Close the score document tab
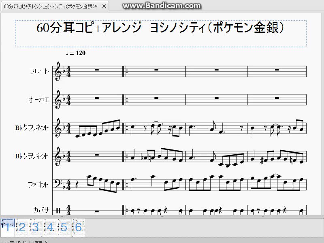 coord(104,6)
